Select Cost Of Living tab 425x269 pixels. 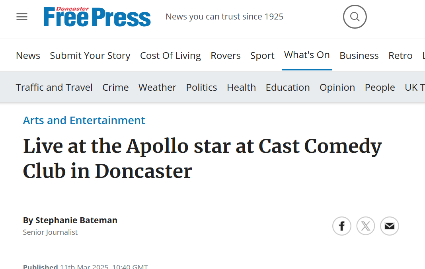pos(170,55)
